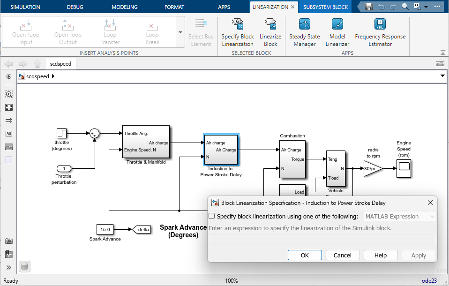
Task: Close the Linearization tab
Action: coord(292,7)
